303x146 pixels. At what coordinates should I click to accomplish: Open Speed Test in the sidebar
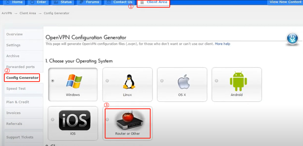click(x=24, y=89)
